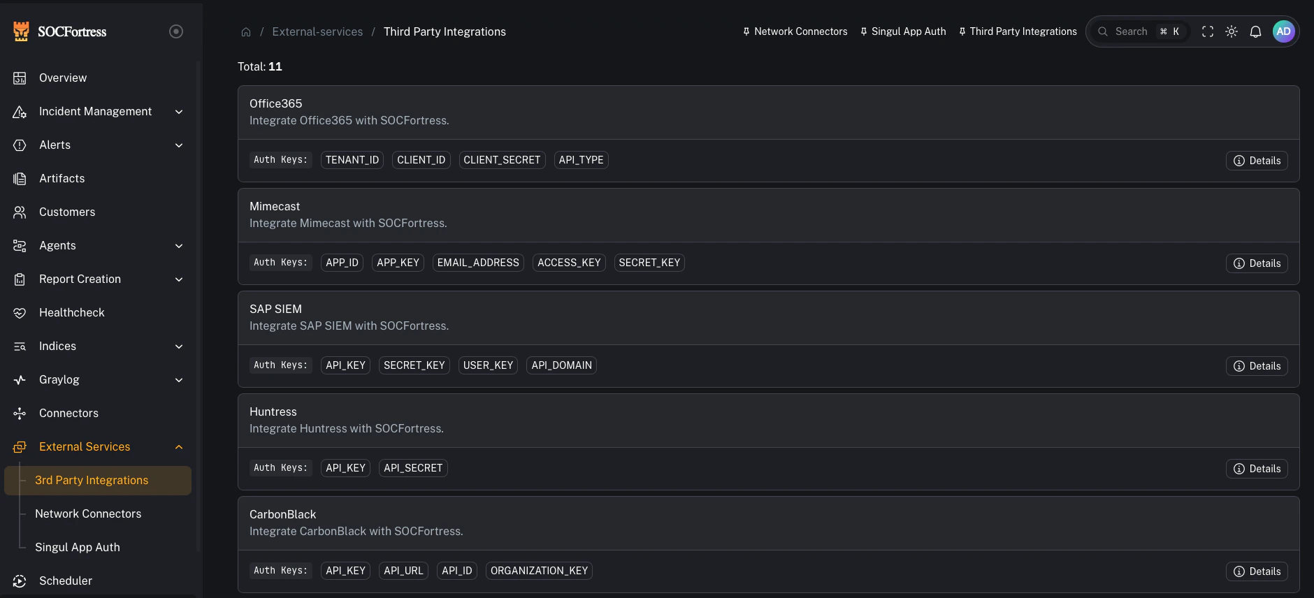The image size is (1314, 598).
Task: Open Details for Mimecast integration
Action: [1257, 263]
